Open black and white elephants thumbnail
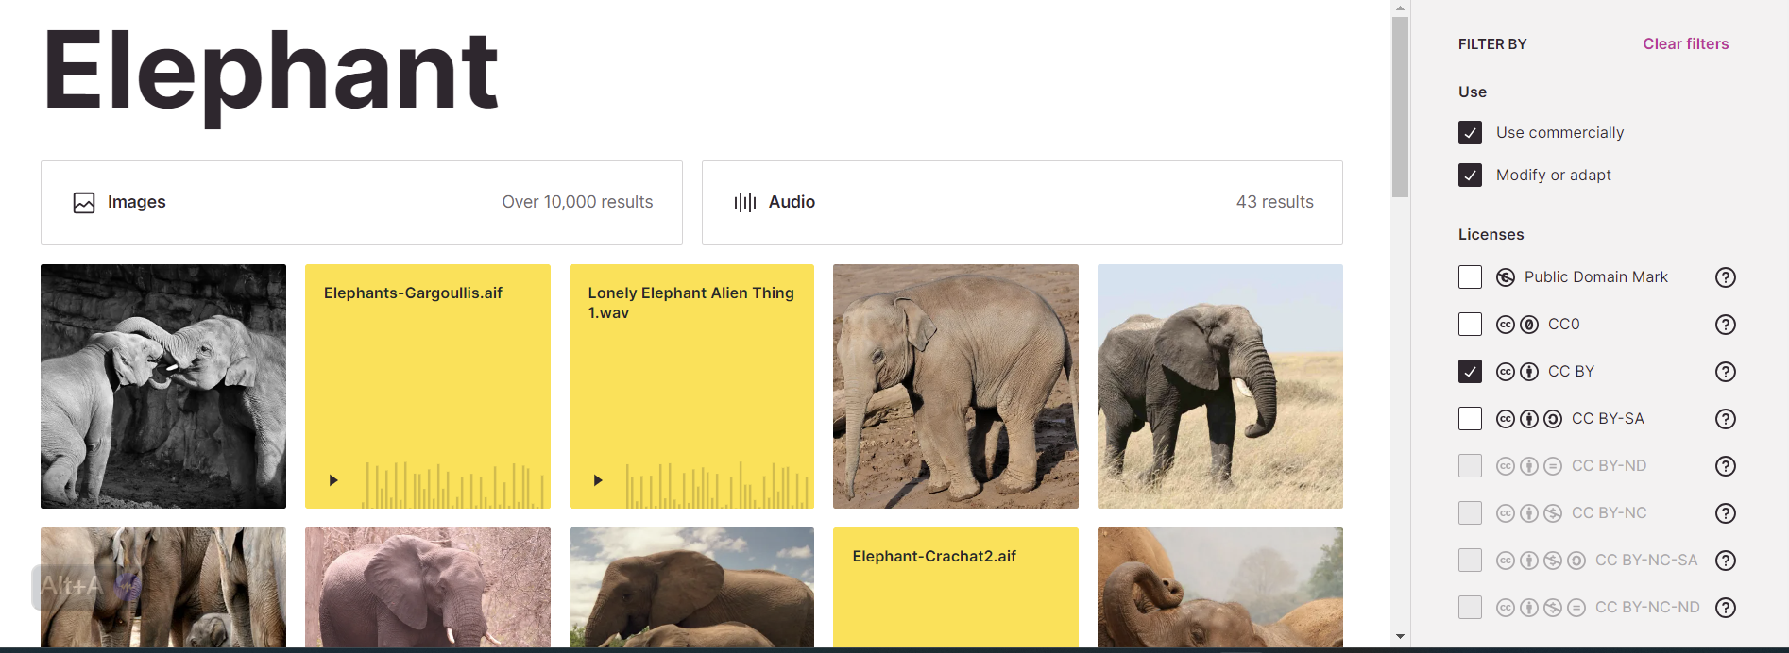Screen dimensions: 1789x653 (x=163, y=387)
